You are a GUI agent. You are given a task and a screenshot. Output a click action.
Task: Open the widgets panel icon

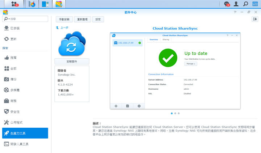pyautogui.click(x=255, y=4)
